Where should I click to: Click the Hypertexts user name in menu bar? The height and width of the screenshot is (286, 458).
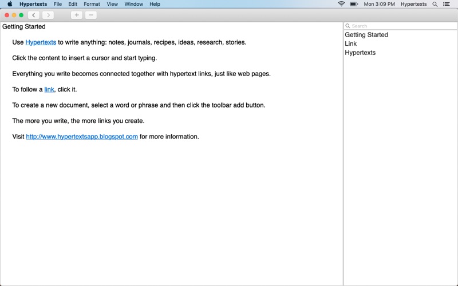413,4
